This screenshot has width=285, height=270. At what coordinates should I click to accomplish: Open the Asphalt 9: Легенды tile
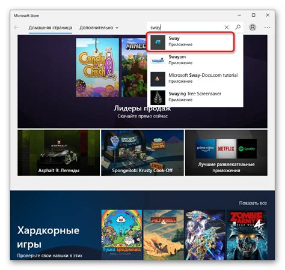59,153
